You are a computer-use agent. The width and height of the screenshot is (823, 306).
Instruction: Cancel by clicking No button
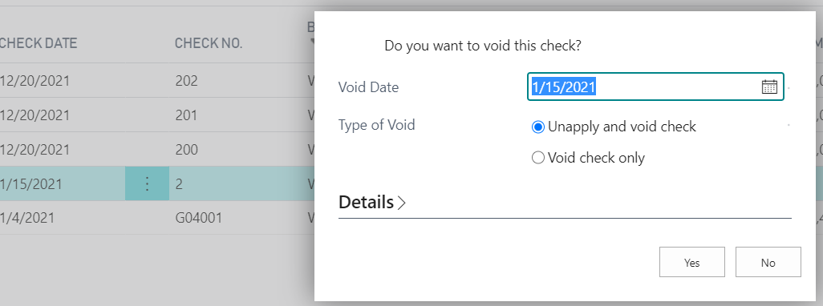tap(768, 262)
